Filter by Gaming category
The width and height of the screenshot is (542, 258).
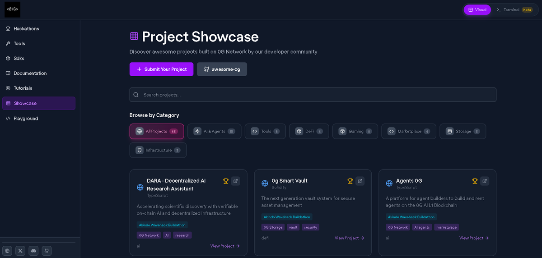pos(355,131)
